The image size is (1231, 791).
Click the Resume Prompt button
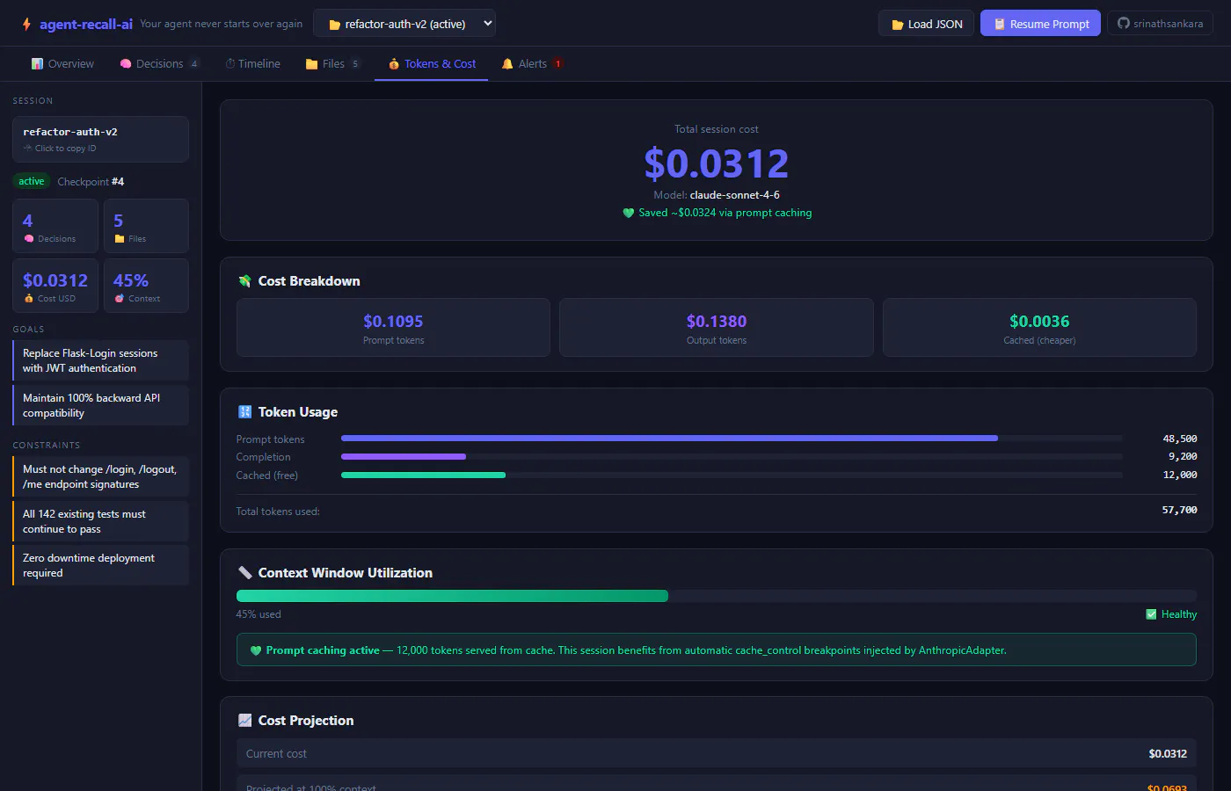coord(1040,24)
